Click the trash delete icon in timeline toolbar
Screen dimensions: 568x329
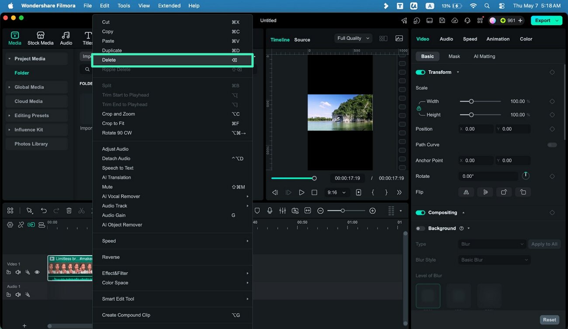(69, 211)
